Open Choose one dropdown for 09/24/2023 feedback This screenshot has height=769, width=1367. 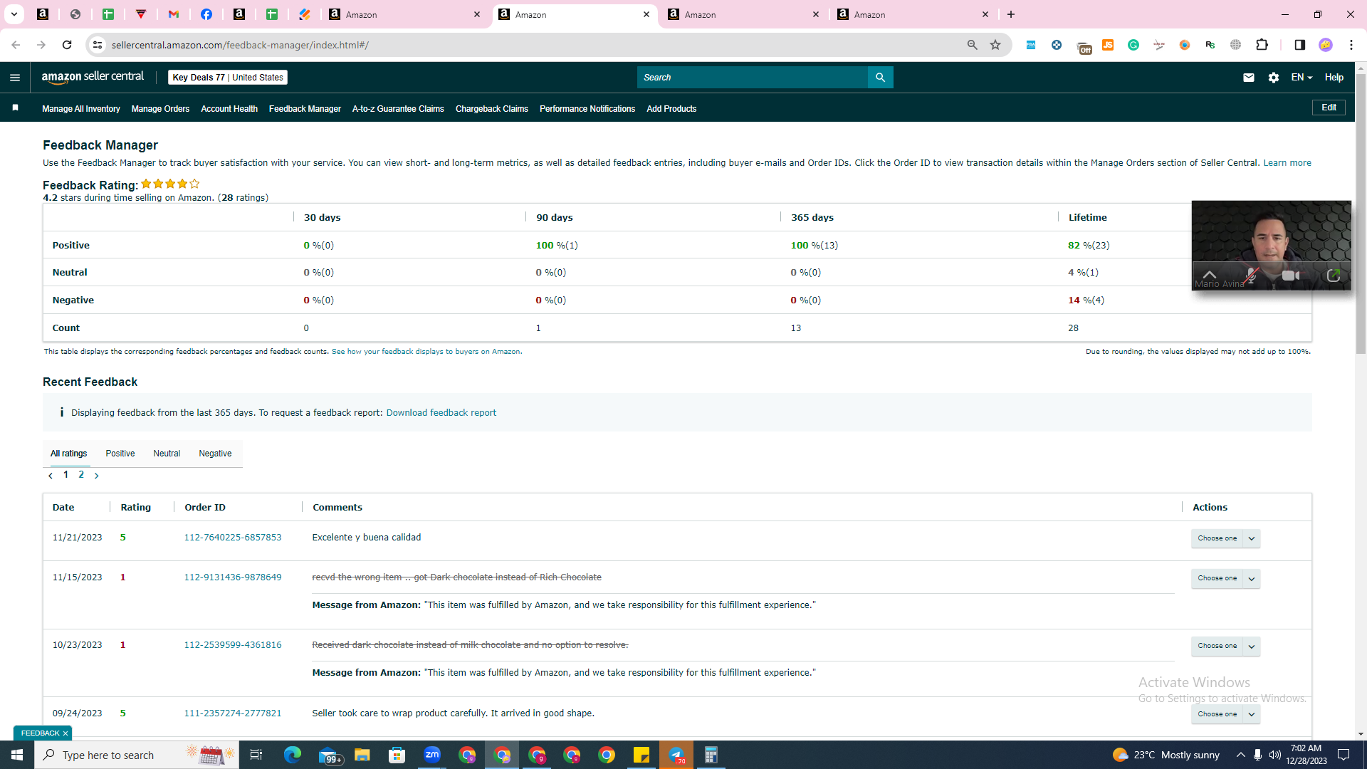(x=1225, y=714)
